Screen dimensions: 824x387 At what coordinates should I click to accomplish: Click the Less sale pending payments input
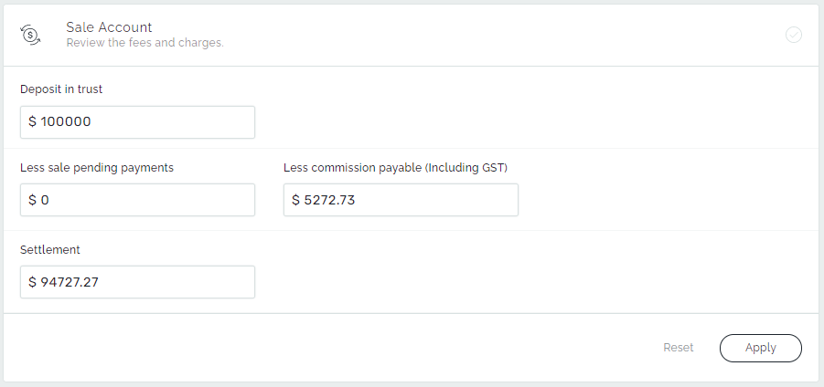click(137, 200)
